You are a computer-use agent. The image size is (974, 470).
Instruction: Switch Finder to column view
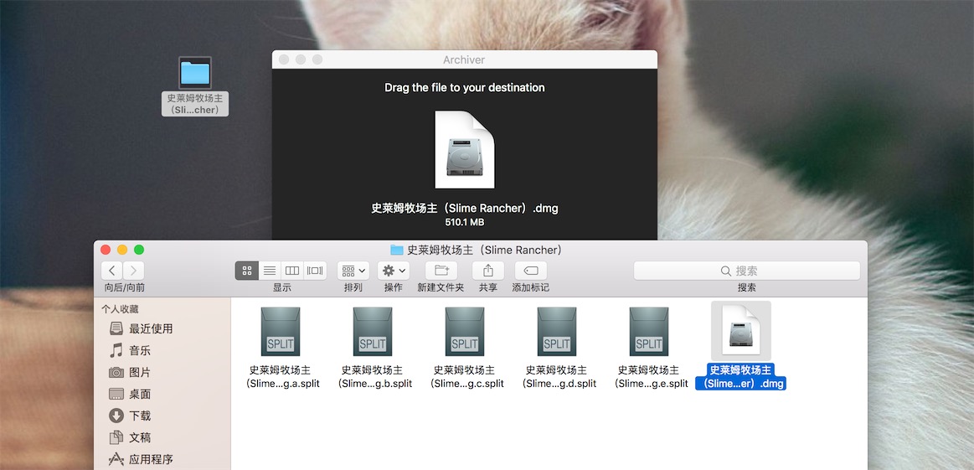(x=292, y=271)
